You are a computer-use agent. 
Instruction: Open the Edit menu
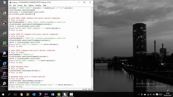(x=14, y=5)
